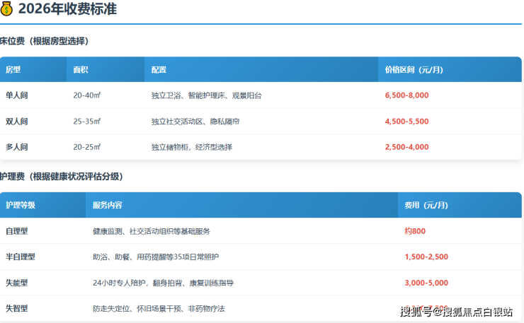Click the 2,500-4,000 price for 多人间
The height and width of the screenshot is (323, 524).
(x=406, y=147)
